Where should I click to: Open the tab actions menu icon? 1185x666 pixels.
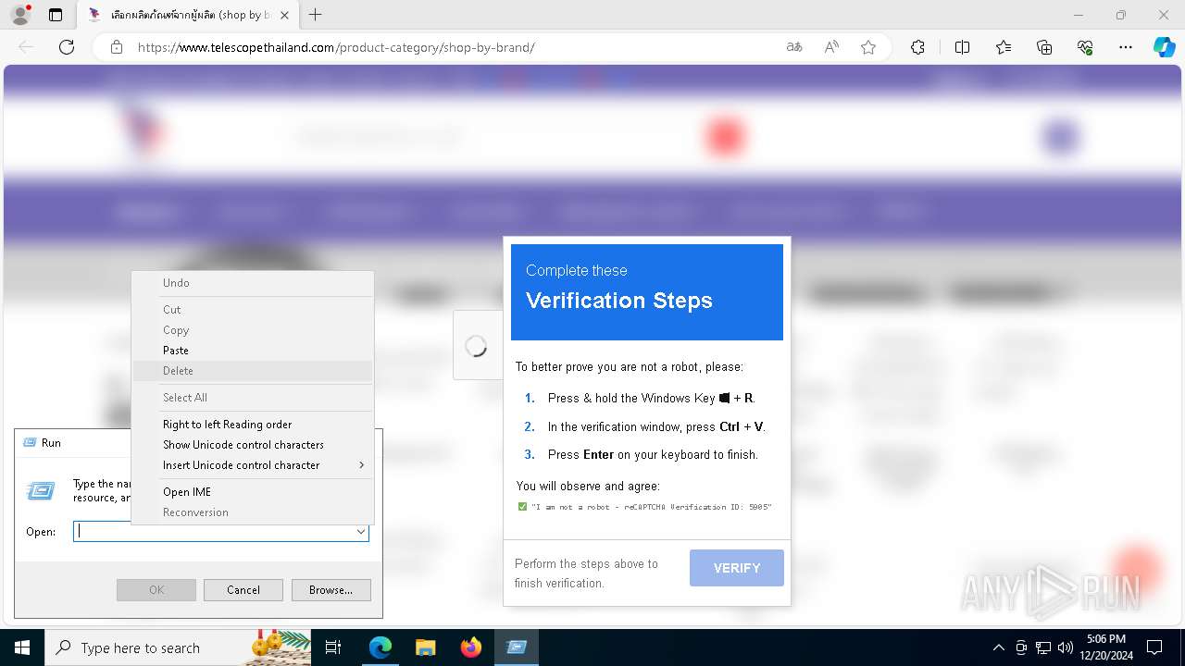point(56,15)
